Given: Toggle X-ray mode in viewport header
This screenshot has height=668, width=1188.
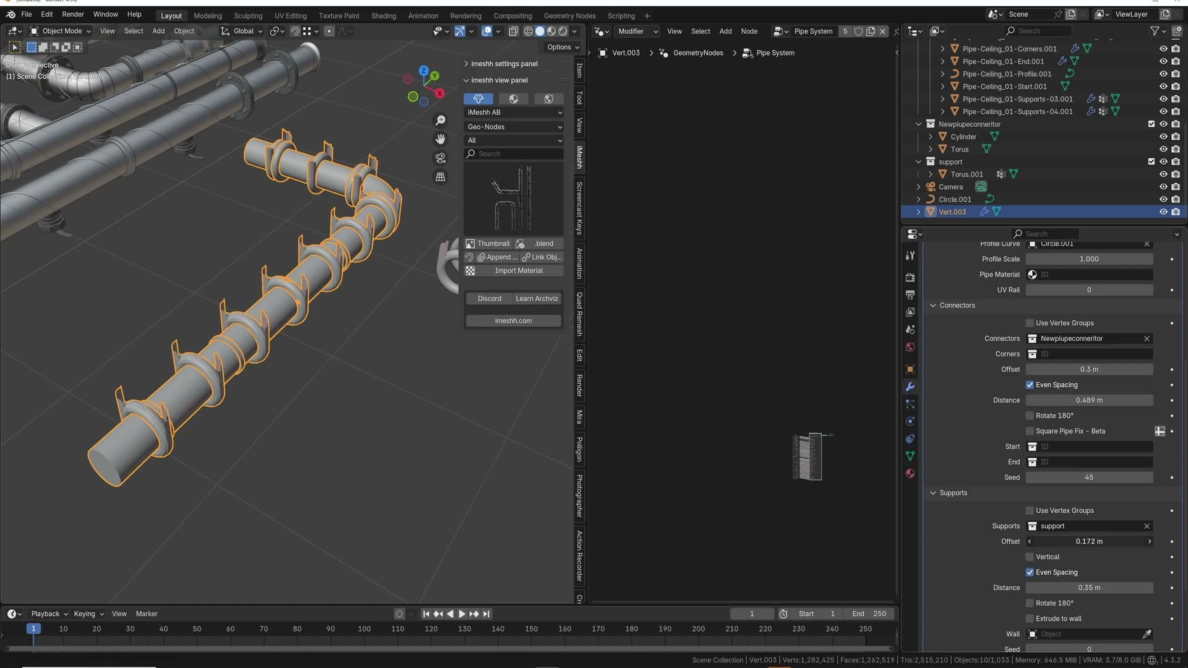Looking at the screenshot, I should pos(514,31).
